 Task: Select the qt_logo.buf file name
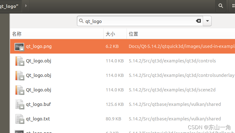click(38, 104)
